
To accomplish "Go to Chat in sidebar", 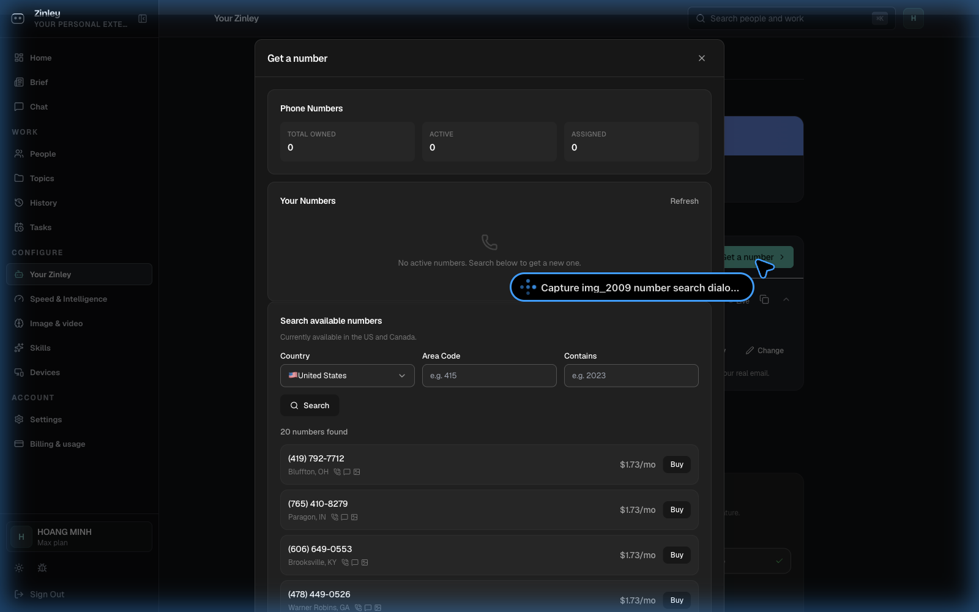I will point(79,106).
